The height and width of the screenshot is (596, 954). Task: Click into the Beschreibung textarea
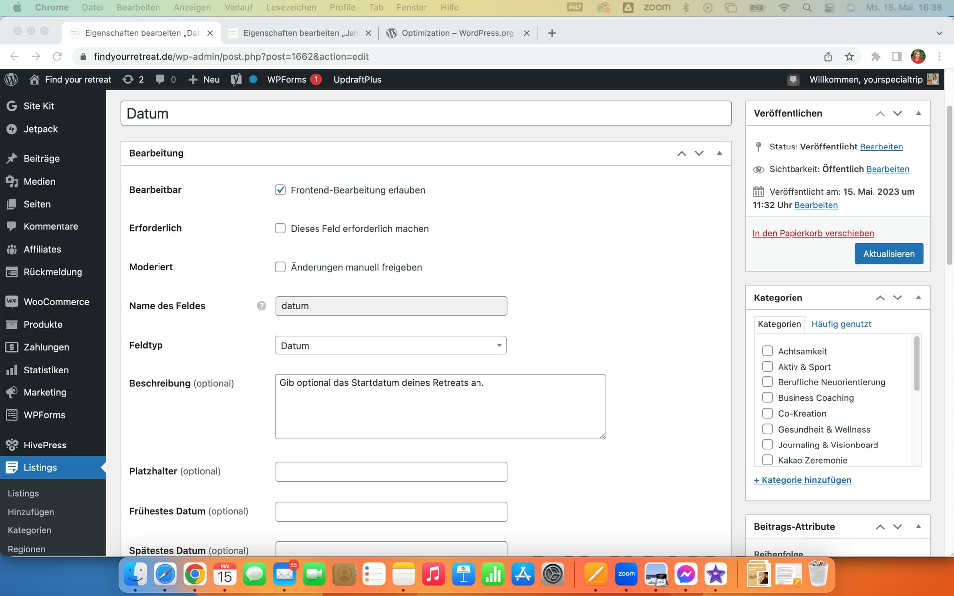point(440,406)
